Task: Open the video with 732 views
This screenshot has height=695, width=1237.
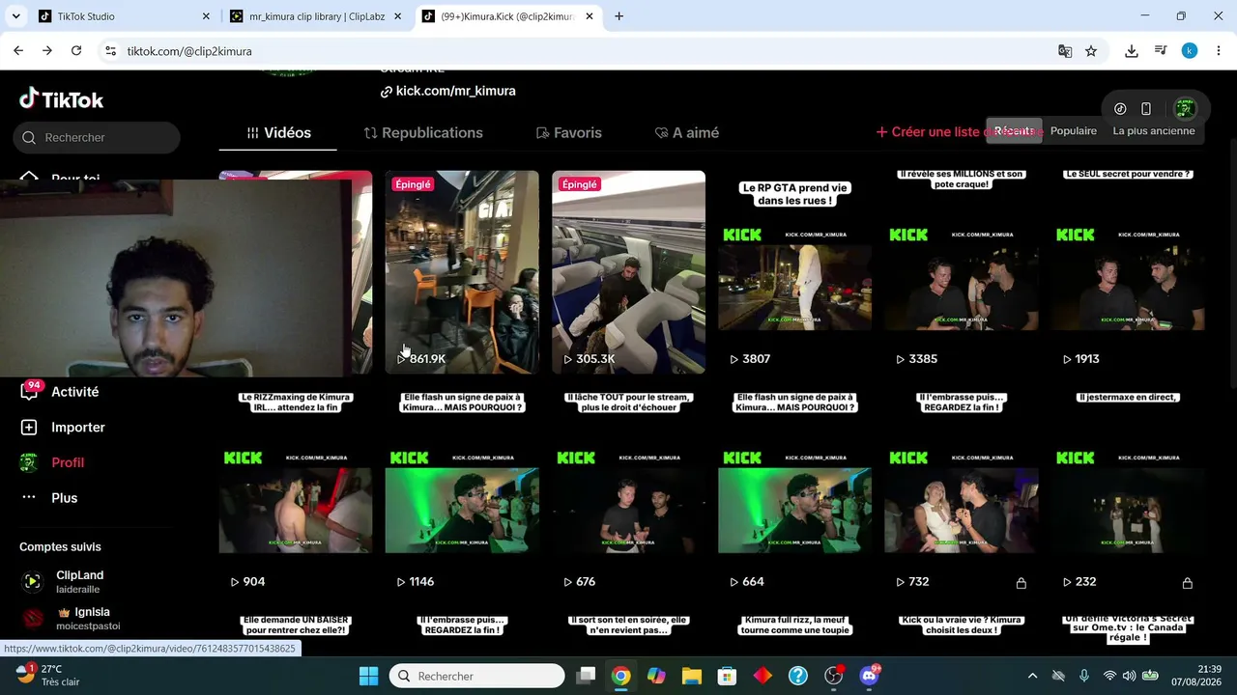Action: pos(962,494)
